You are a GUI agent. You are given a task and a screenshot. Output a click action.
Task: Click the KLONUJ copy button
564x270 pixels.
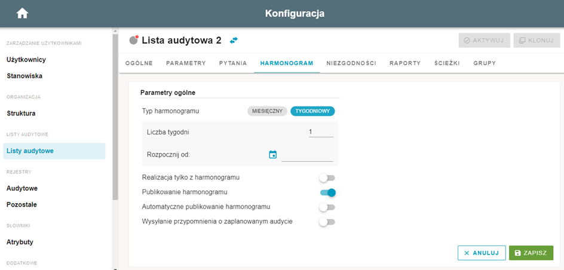click(x=537, y=41)
